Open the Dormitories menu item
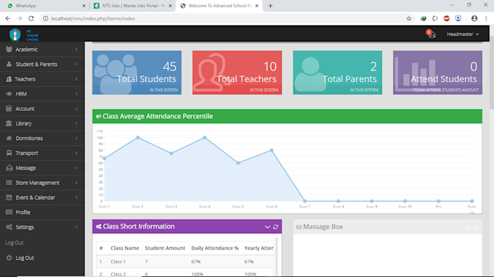The image size is (494, 277). point(42,138)
